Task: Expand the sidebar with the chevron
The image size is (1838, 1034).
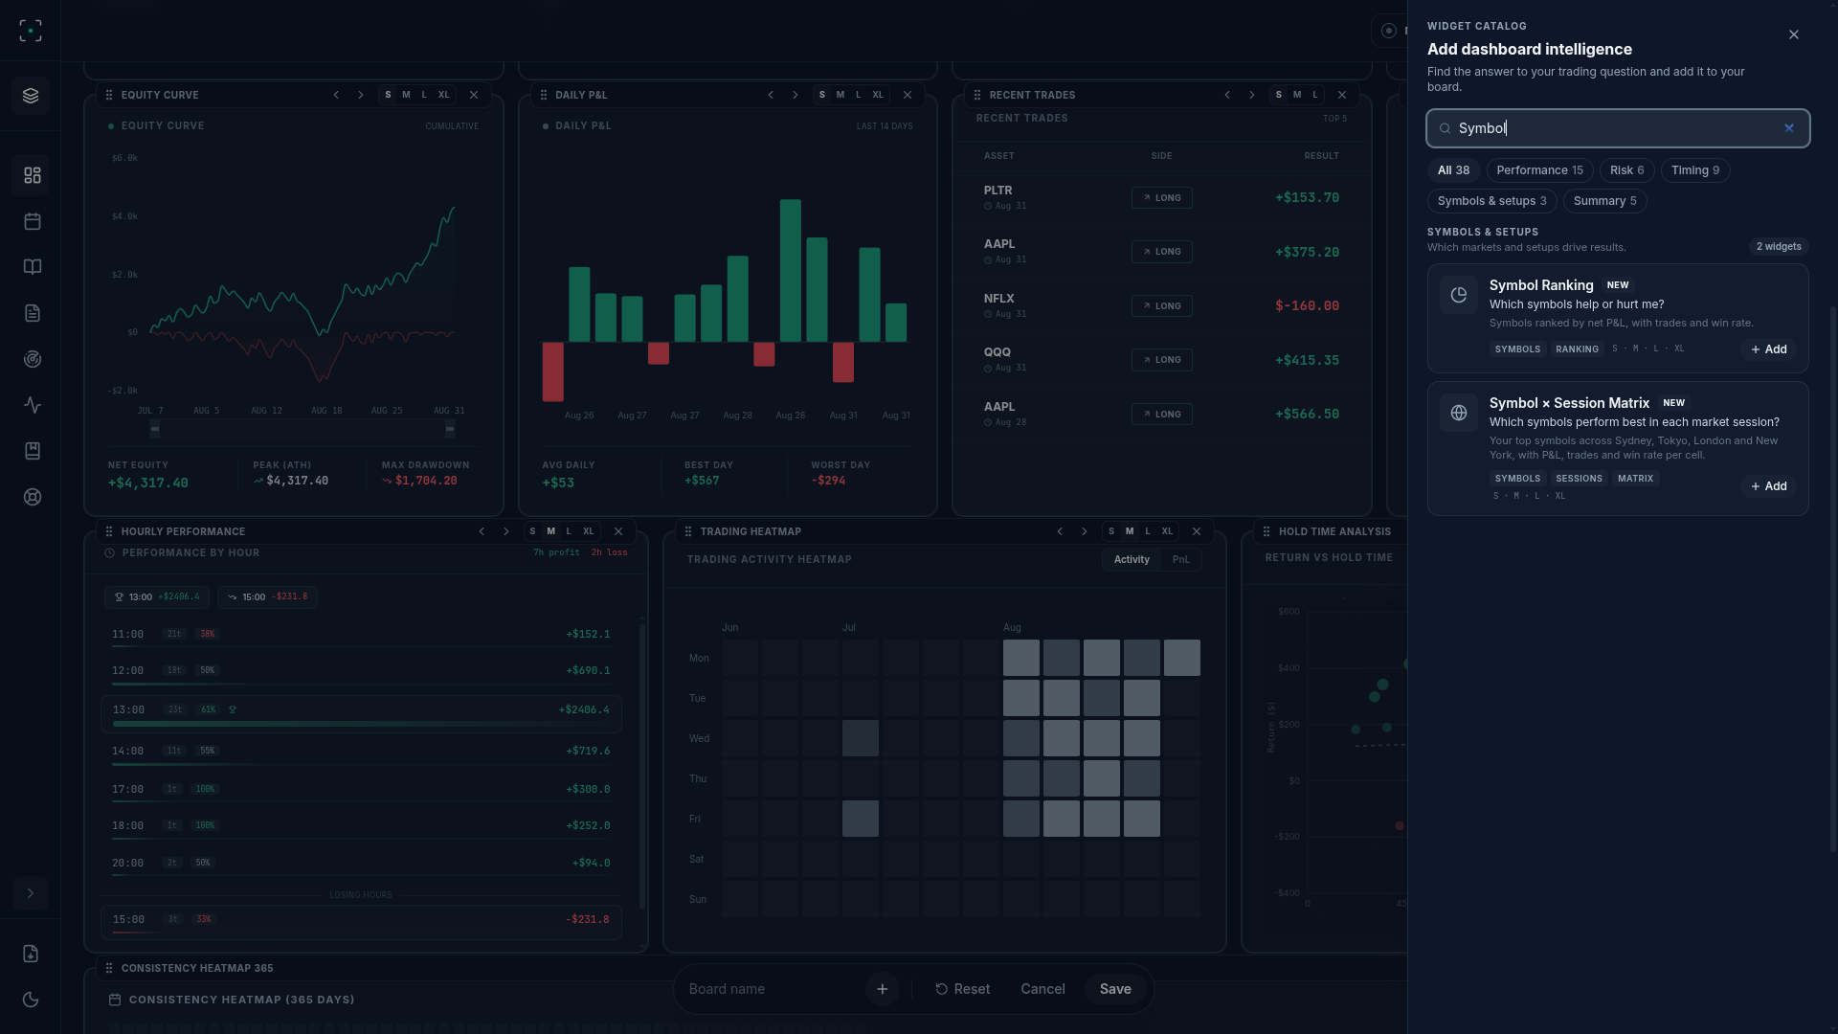Action: [x=31, y=893]
